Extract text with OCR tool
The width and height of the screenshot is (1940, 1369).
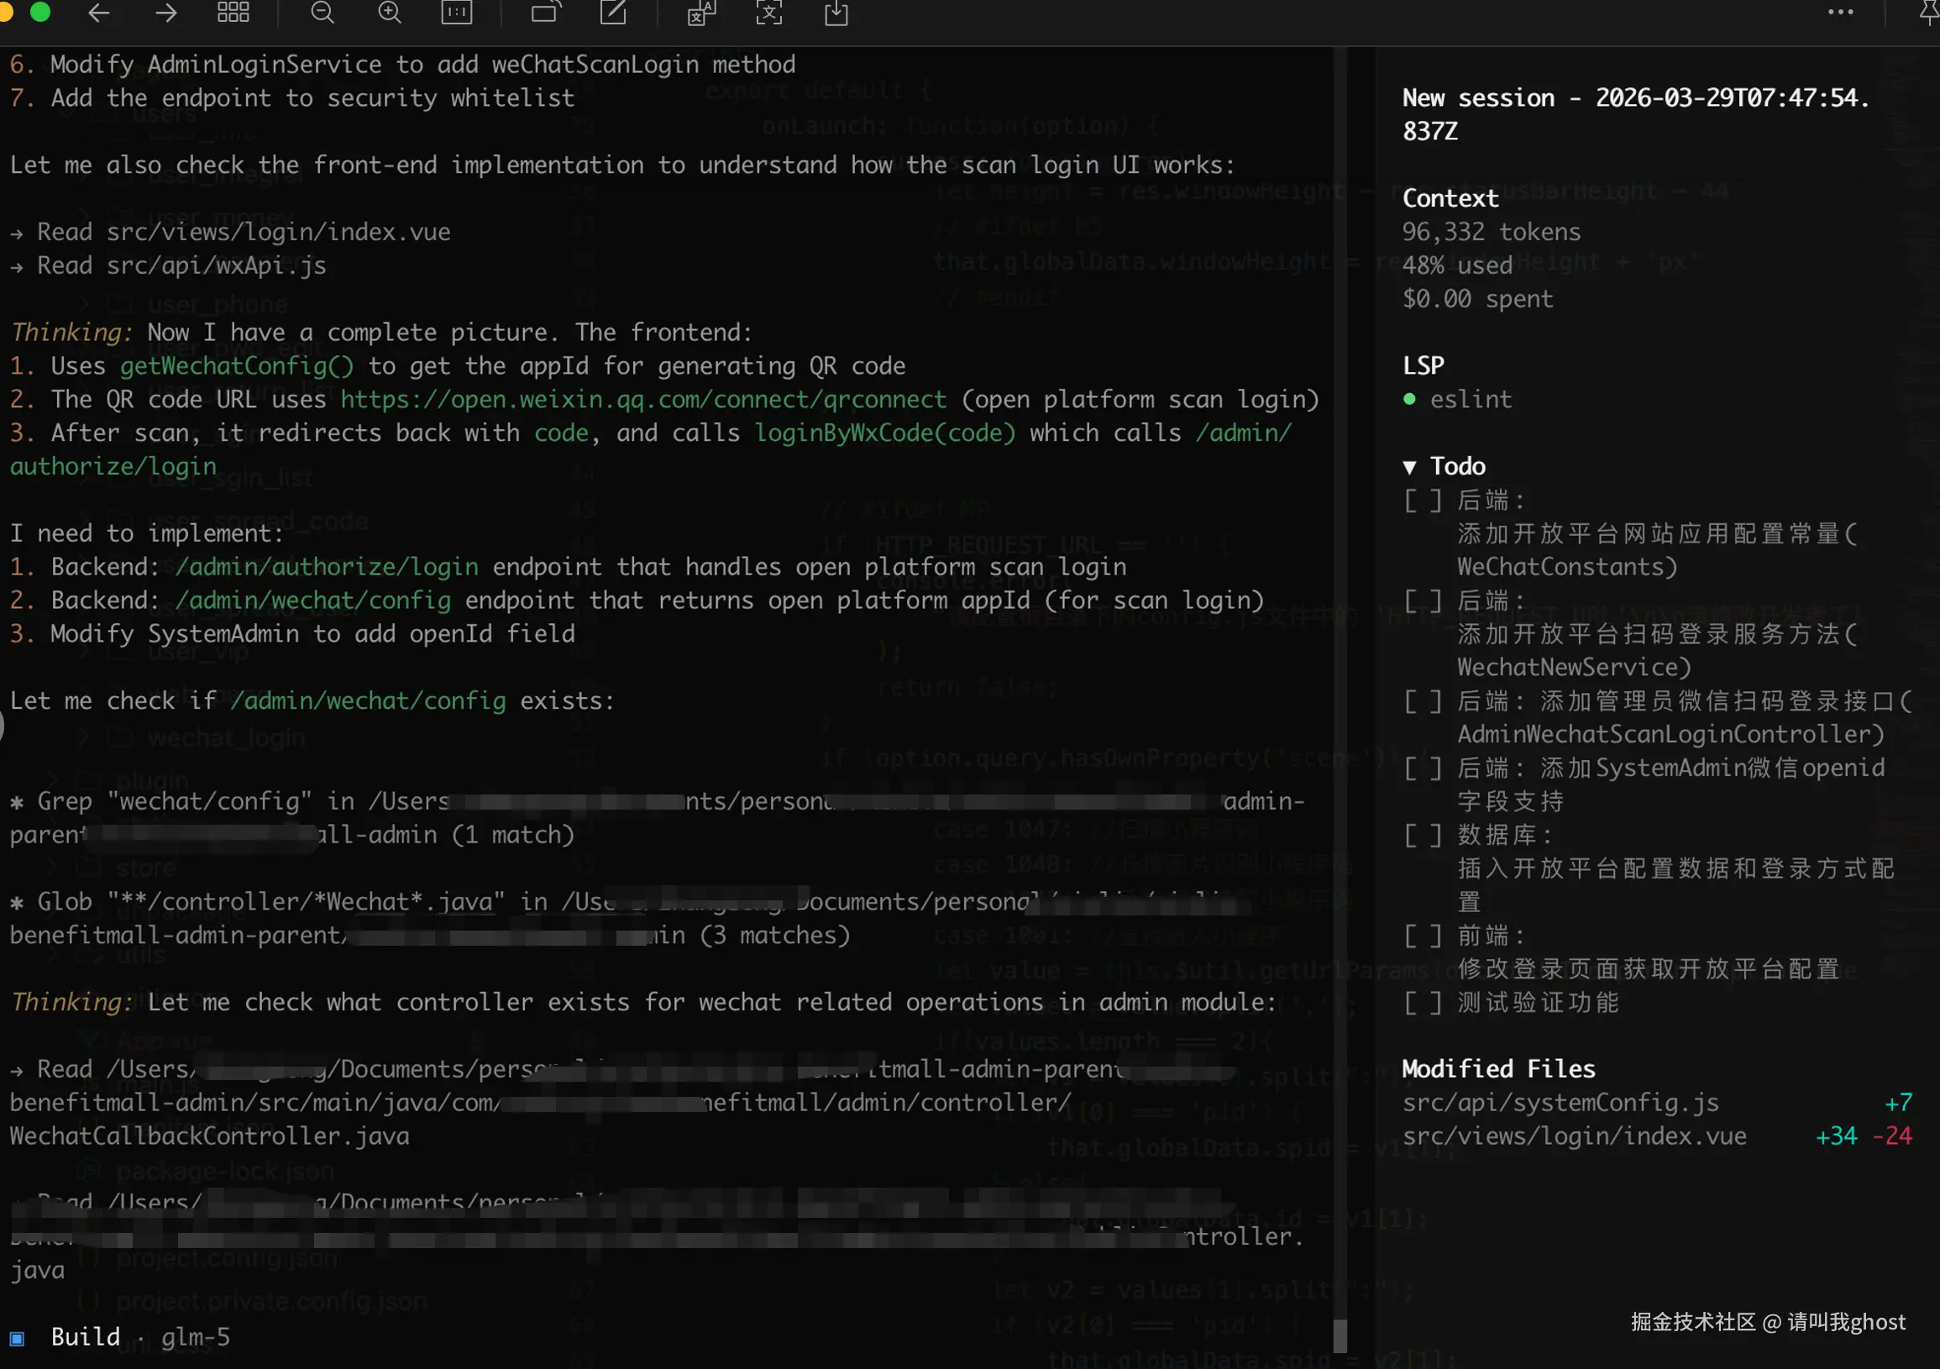click(x=768, y=13)
